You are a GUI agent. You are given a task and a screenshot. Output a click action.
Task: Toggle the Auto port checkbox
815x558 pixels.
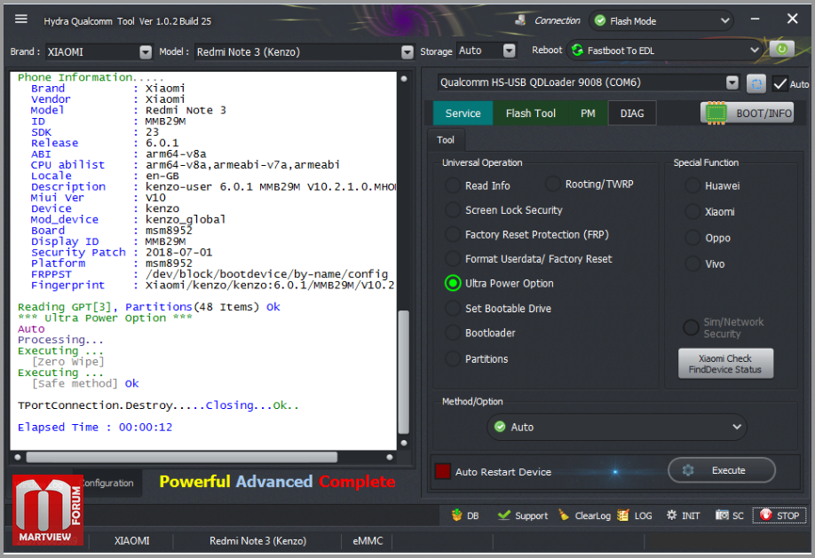(x=779, y=84)
